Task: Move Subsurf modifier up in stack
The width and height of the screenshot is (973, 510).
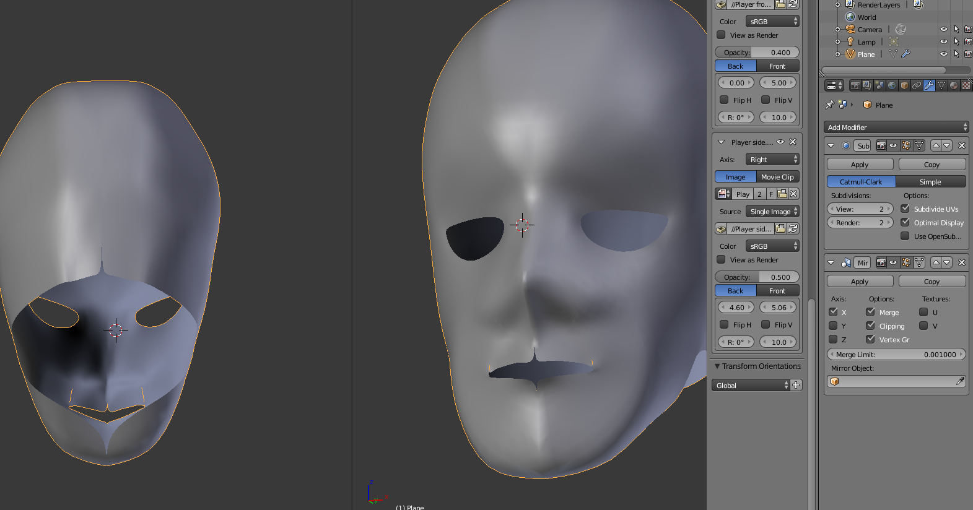Action: [936, 145]
